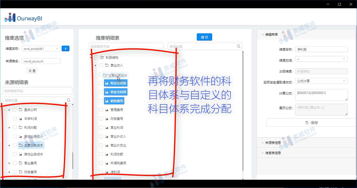Expand the 营业收入 node arrow
The image size is (357, 188).
[x=95, y=65]
